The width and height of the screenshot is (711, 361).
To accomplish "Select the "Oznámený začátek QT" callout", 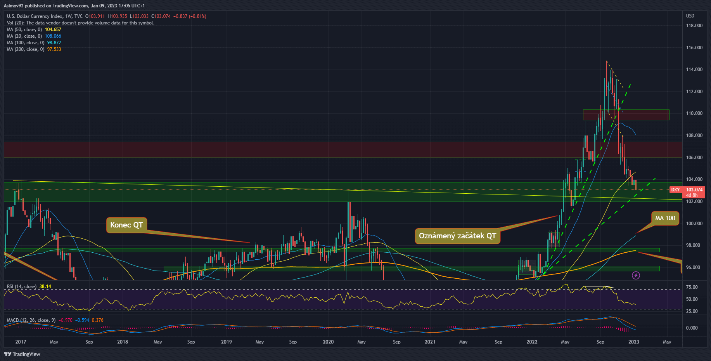I will pos(457,236).
